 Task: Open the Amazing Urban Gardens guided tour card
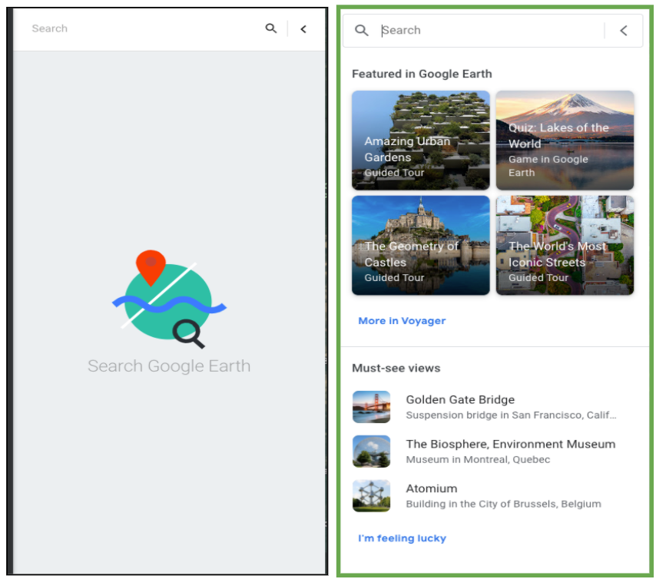tap(420, 140)
